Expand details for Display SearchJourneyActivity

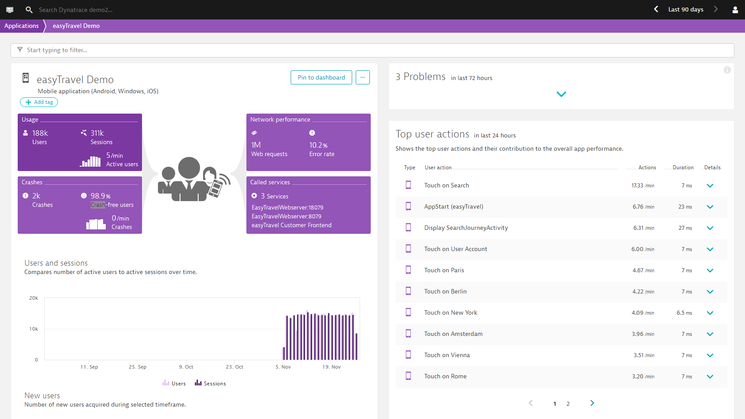710,228
